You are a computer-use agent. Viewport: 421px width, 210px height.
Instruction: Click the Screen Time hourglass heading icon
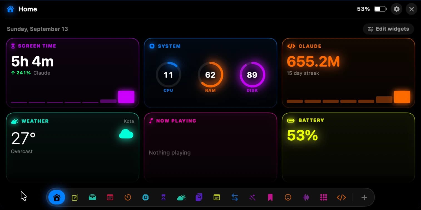13,46
